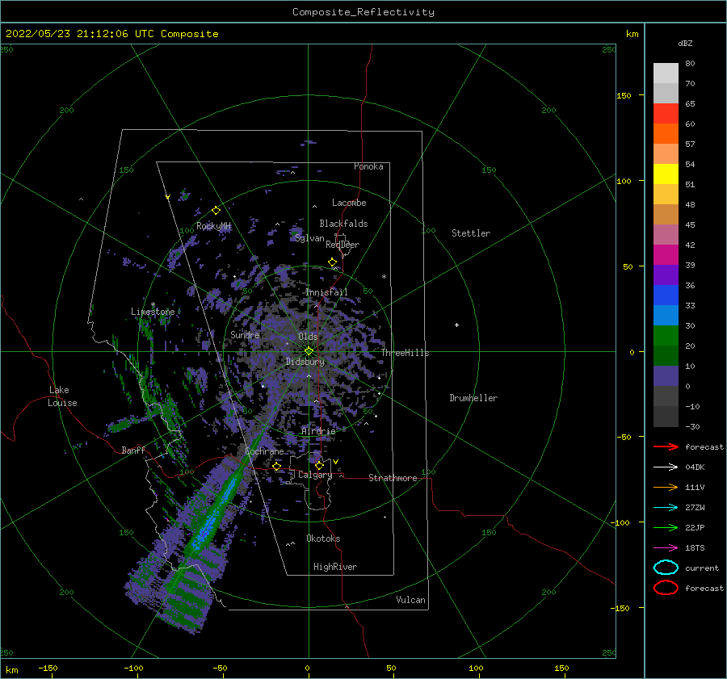Click the RockyMH label
727x679 pixels.
pos(214,226)
